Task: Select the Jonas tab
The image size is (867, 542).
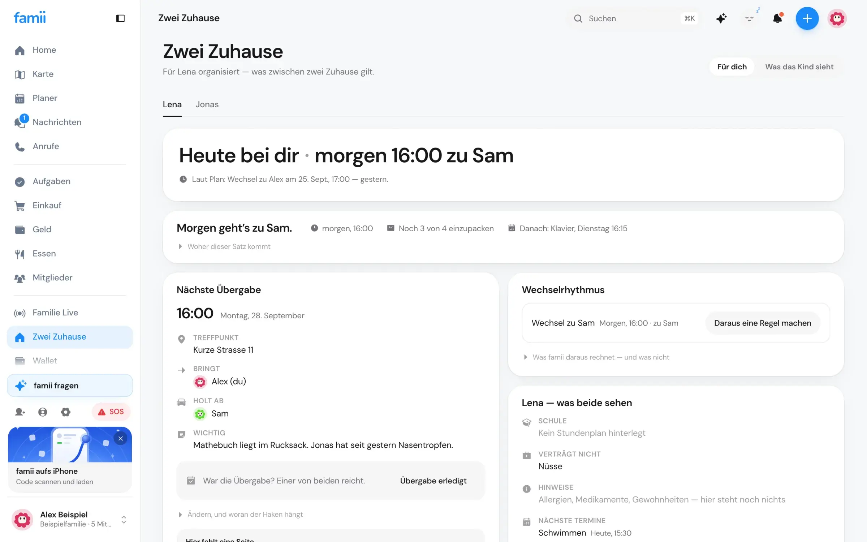Action: tap(207, 104)
